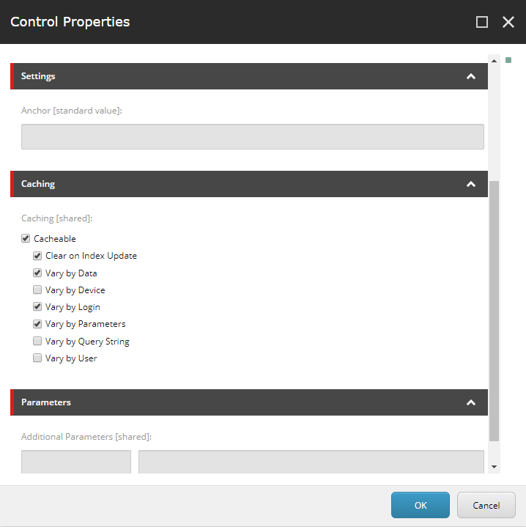This screenshot has height=527, width=526.
Task: Click the scroll up arrow
Action: [x=494, y=61]
